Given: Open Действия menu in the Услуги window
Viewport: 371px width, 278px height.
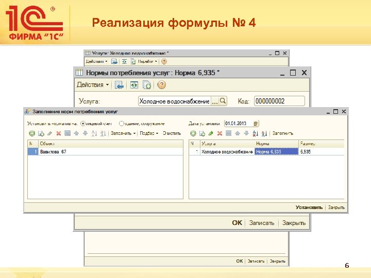Looking at the screenshot, I should [x=96, y=61].
